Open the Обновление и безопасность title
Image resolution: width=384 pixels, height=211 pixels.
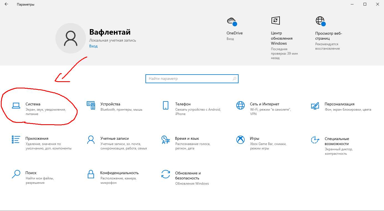pyautogui.click(x=188, y=176)
